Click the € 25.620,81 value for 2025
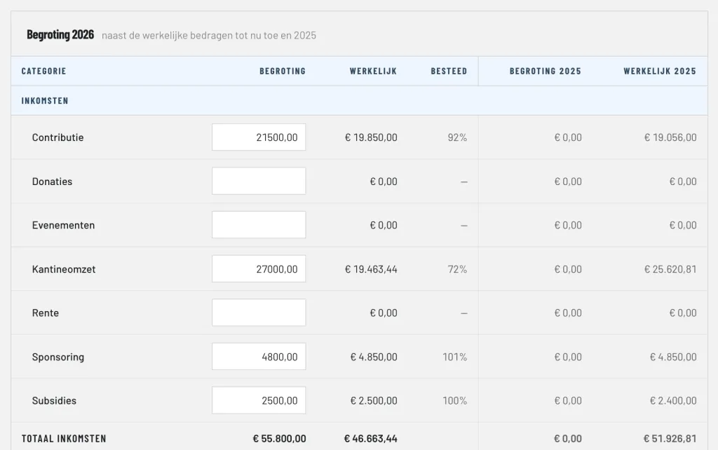The height and width of the screenshot is (450, 718). pyautogui.click(x=670, y=269)
